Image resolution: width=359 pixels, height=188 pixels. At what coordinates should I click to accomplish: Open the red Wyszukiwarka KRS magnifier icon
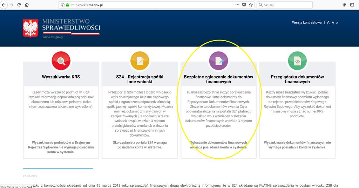point(61,61)
